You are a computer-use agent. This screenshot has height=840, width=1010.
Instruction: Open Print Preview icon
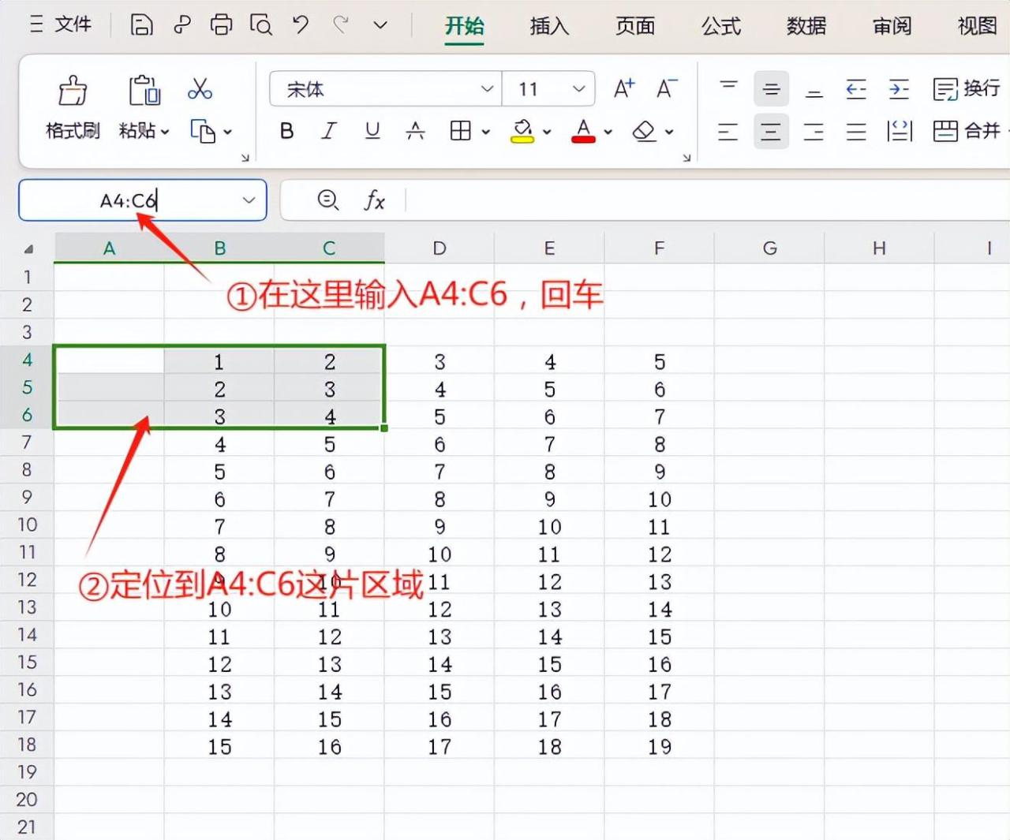261,25
